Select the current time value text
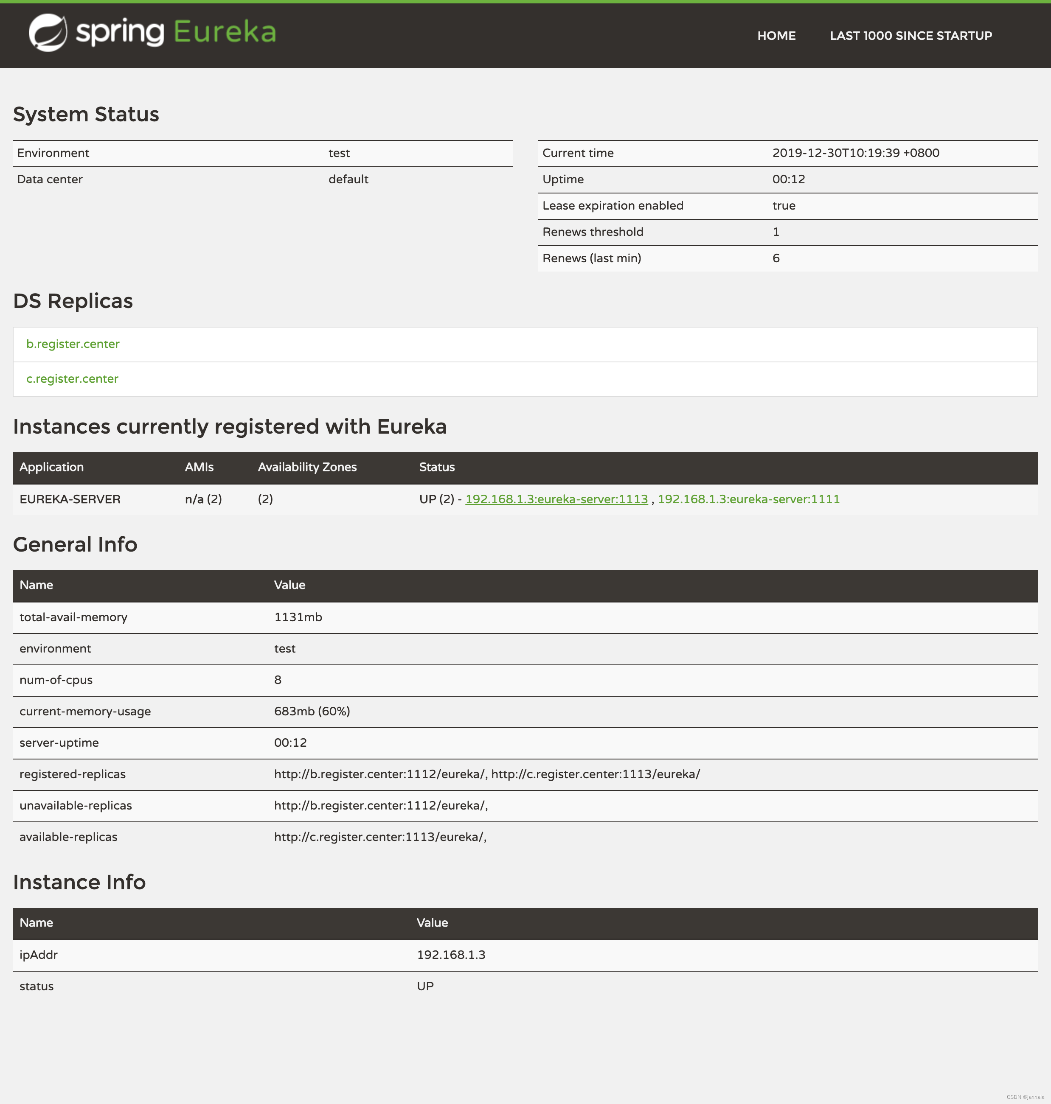Image resolution: width=1051 pixels, height=1104 pixels. click(x=855, y=153)
